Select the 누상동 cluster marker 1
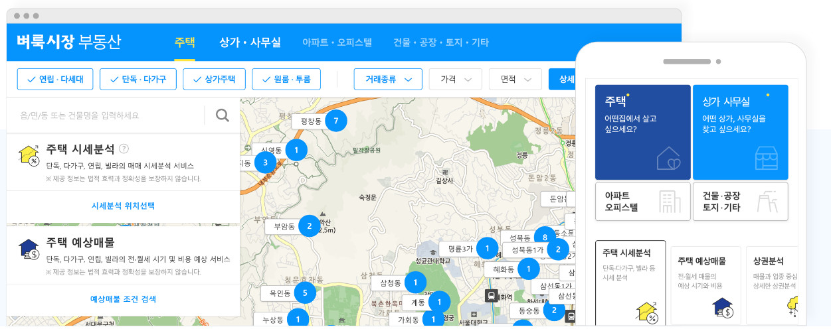The image size is (831, 333). pyautogui.click(x=298, y=319)
